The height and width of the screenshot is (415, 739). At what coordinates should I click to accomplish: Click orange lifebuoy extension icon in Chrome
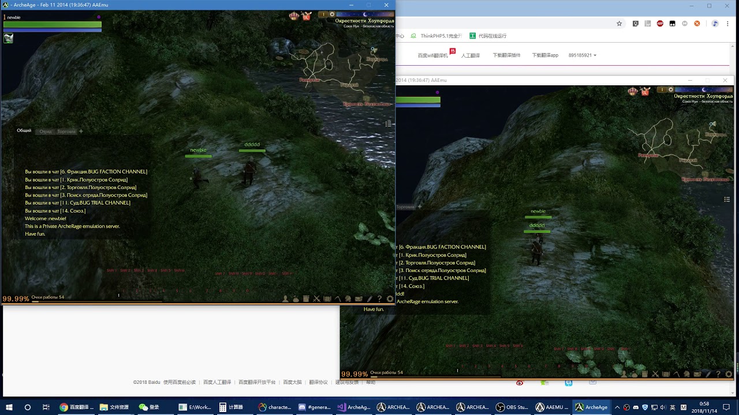697,24
